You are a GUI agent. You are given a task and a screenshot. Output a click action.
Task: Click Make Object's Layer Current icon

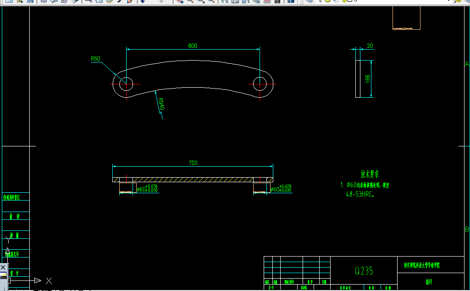click(458, 1)
